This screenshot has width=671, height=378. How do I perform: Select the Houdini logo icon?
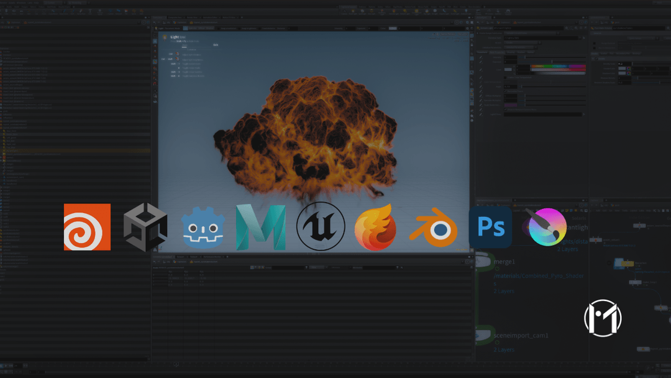(x=87, y=226)
